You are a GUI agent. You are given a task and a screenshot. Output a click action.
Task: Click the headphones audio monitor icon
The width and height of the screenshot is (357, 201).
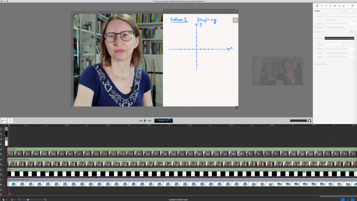click(309, 121)
